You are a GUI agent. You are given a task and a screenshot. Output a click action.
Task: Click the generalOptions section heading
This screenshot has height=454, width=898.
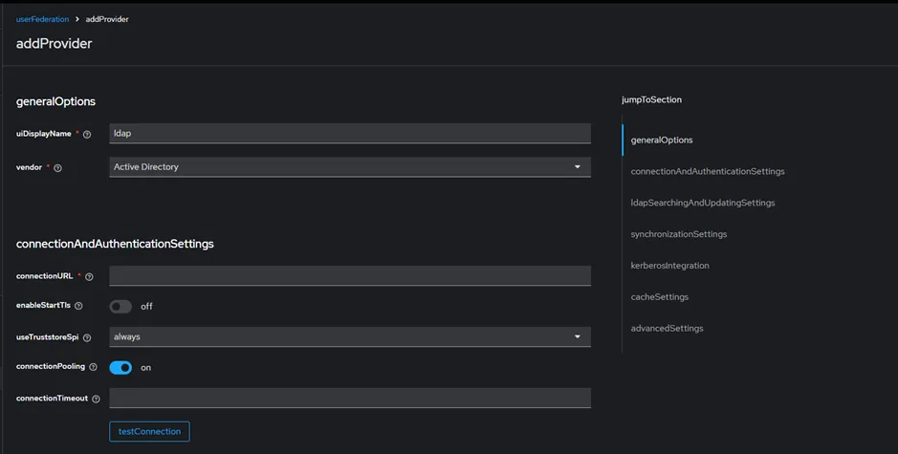55,101
